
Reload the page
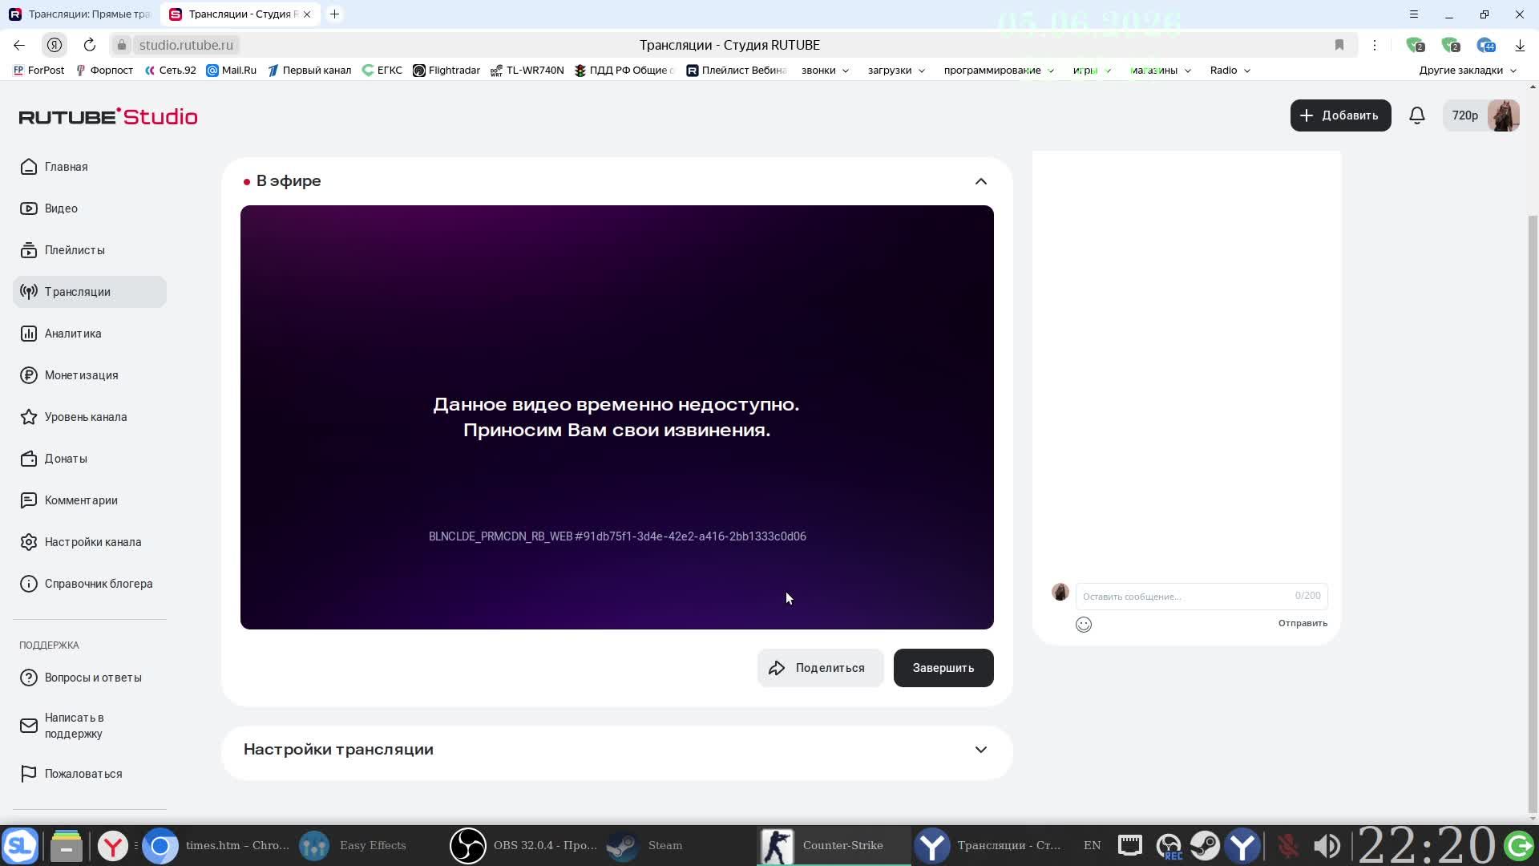90,45
